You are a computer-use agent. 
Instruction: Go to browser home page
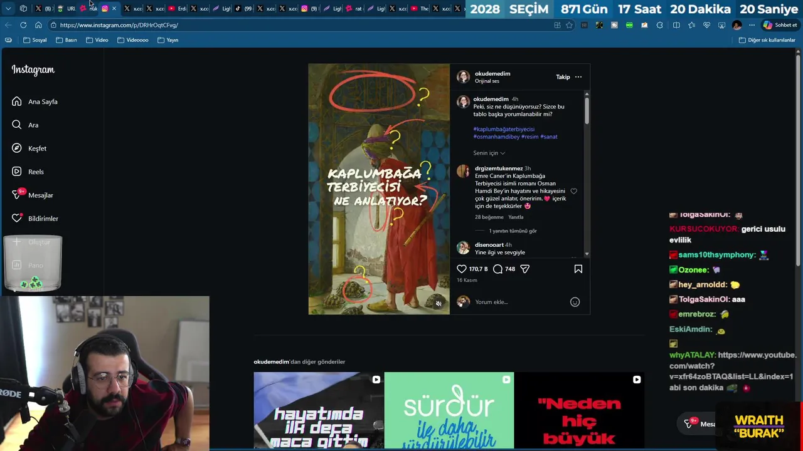click(x=38, y=25)
